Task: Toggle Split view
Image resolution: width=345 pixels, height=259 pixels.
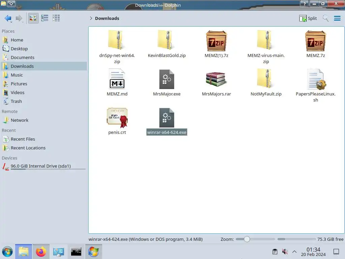Action: pos(308,18)
